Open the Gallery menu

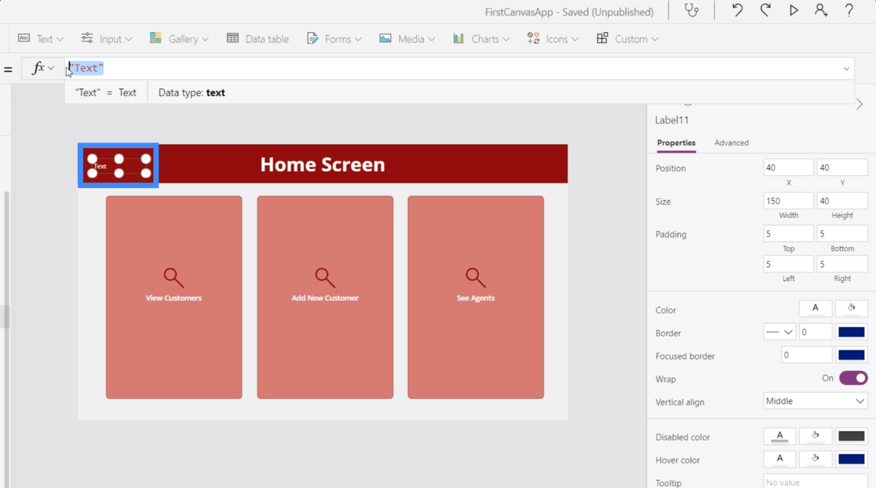coord(179,39)
